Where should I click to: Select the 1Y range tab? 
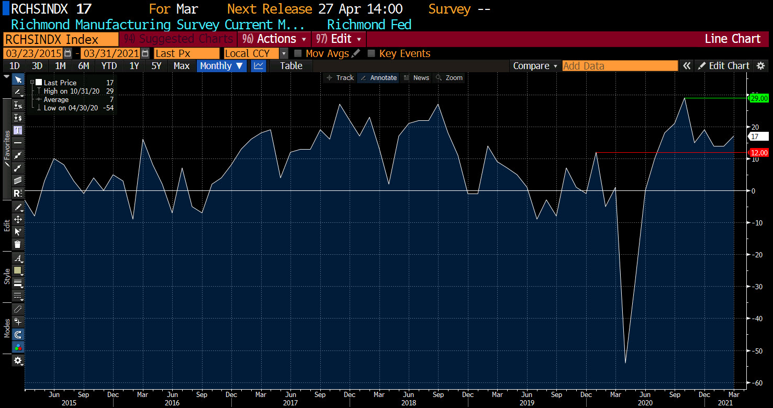(x=134, y=66)
